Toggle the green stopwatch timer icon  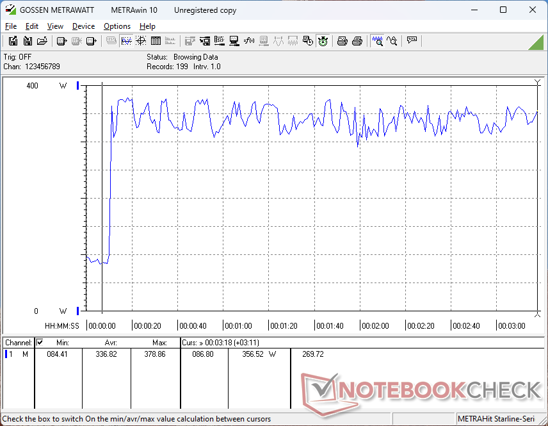323,41
